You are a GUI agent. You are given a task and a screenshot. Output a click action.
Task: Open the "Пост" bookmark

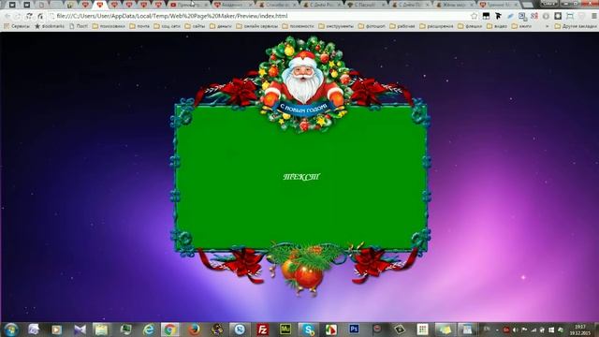pyautogui.click(x=79, y=26)
